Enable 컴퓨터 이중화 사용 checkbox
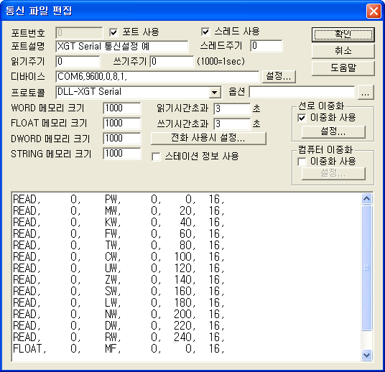Image resolution: width=385 pixels, height=372 pixels. coord(302,162)
